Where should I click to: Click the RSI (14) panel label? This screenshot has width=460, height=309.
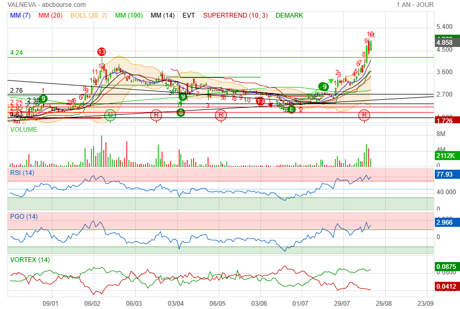[22, 173]
